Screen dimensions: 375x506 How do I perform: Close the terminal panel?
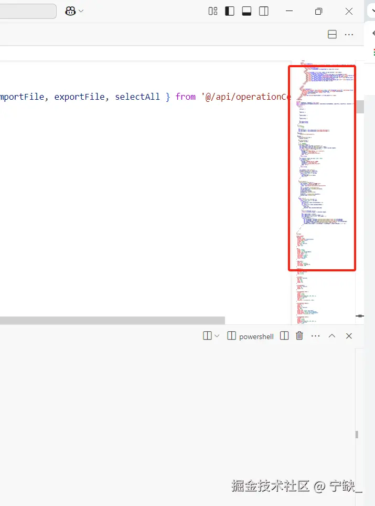point(349,336)
